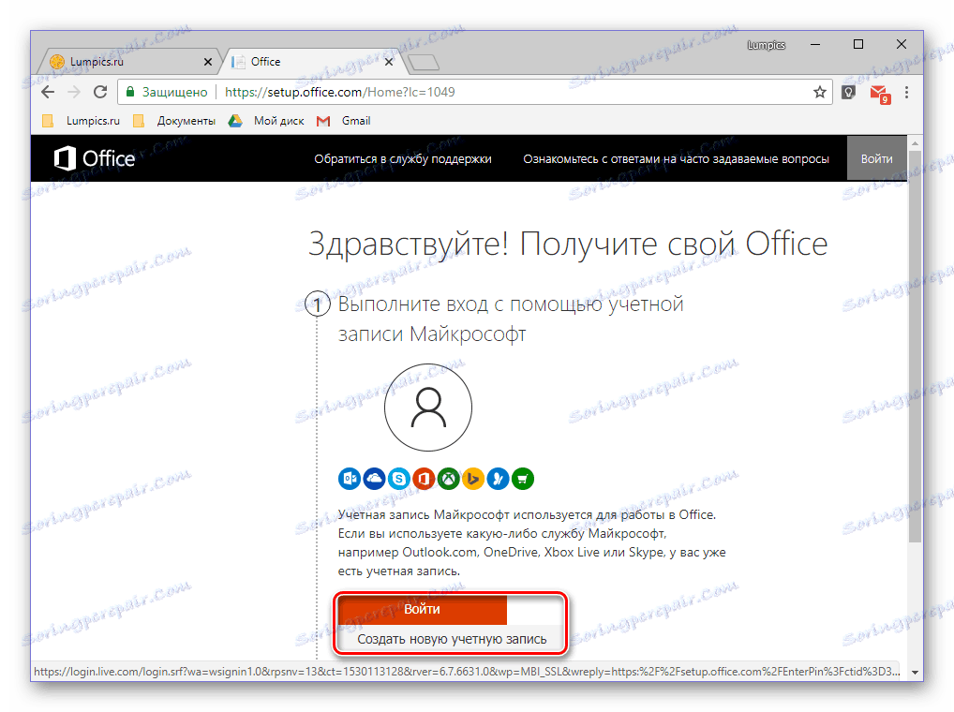Click the blue MSN butterfly icon

click(x=498, y=479)
